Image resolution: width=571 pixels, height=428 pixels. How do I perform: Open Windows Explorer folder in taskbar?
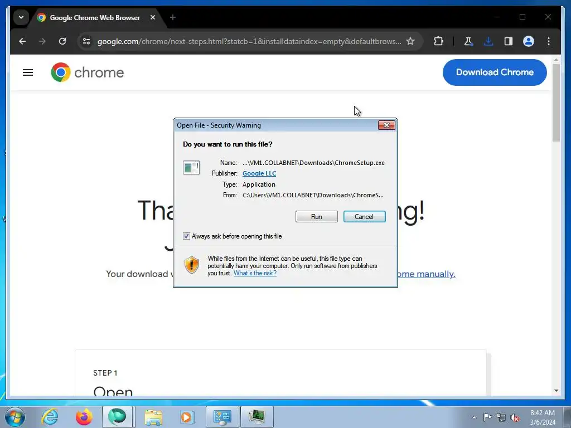point(153,417)
